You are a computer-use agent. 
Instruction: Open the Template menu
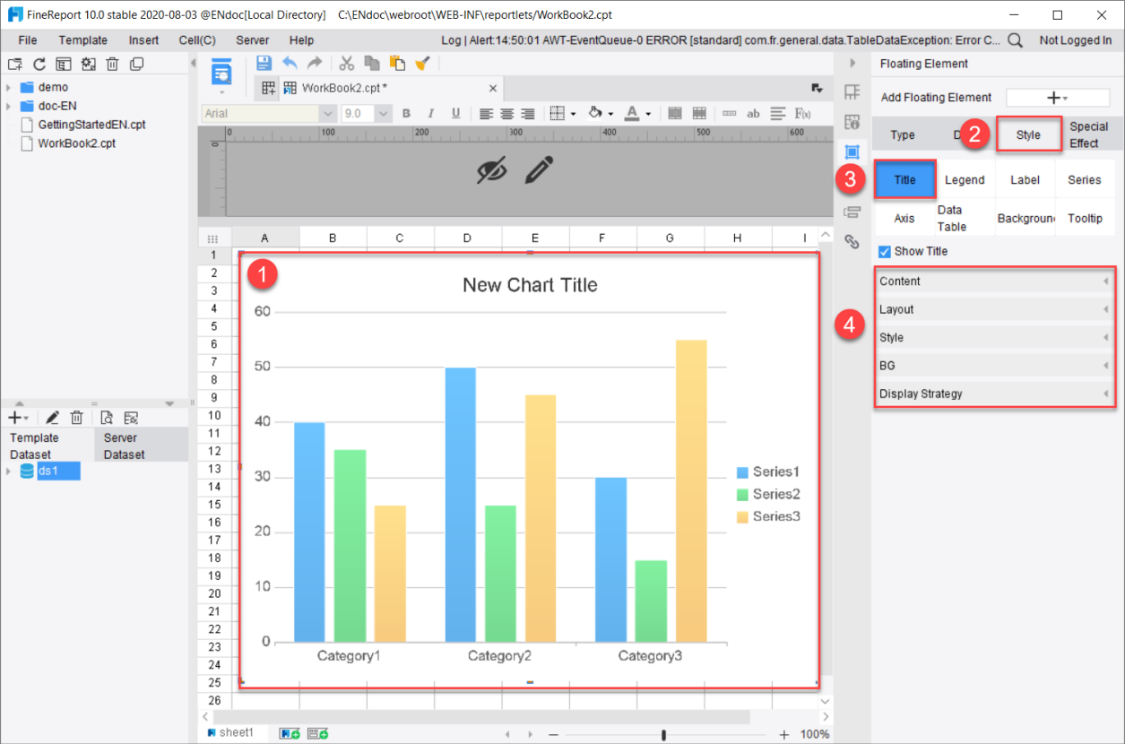coord(82,39)
